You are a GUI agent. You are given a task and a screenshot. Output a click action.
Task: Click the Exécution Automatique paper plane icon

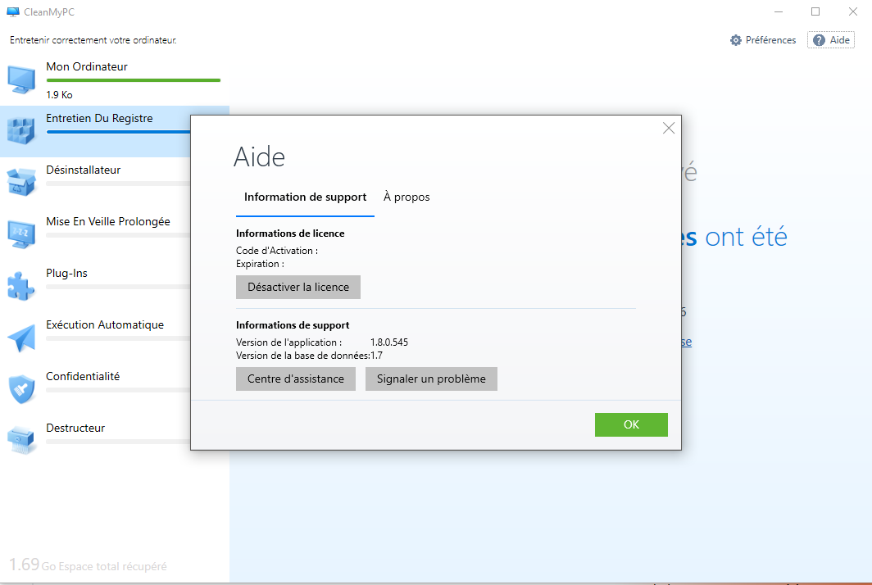(x=21, y=338)
